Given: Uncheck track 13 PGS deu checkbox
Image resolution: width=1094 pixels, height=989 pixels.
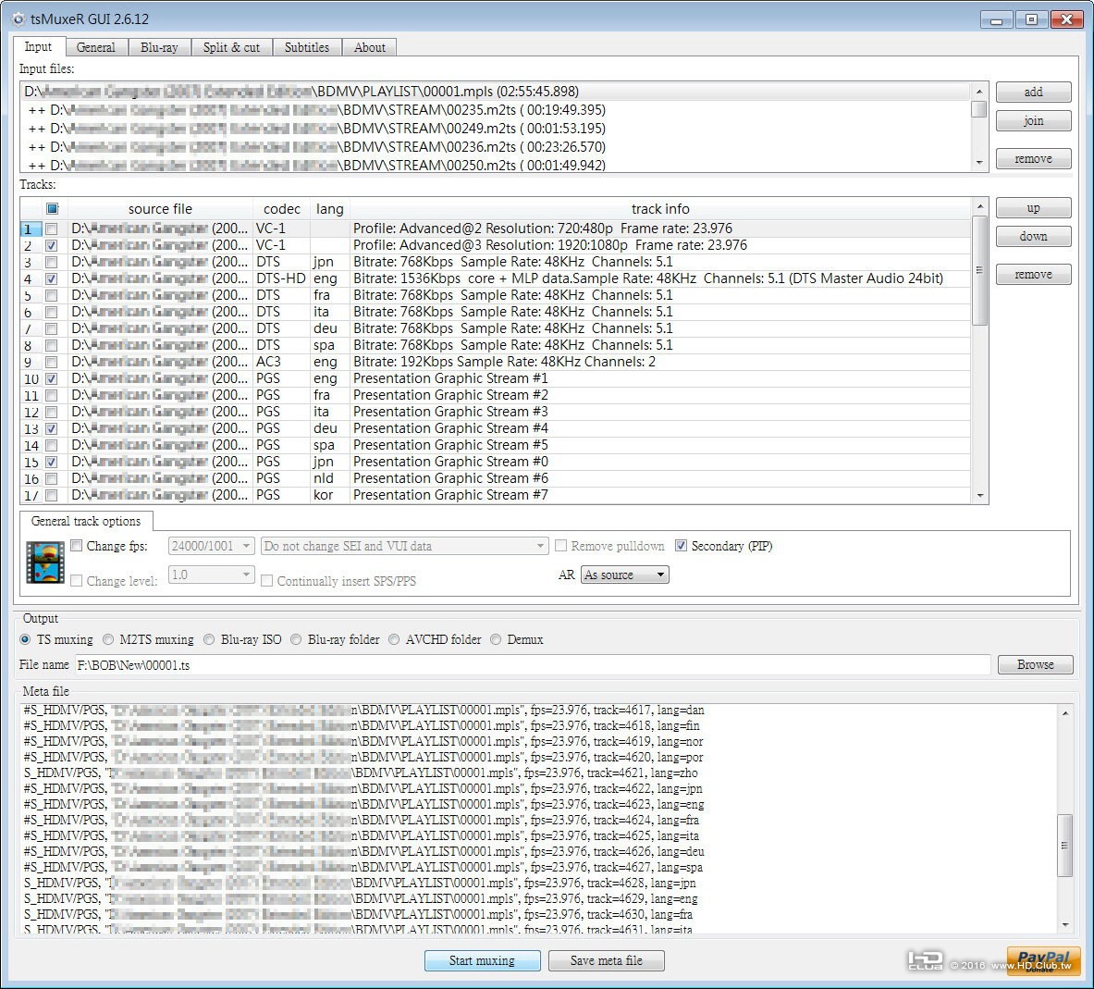Looking at the screenshot, I should 52,428.
